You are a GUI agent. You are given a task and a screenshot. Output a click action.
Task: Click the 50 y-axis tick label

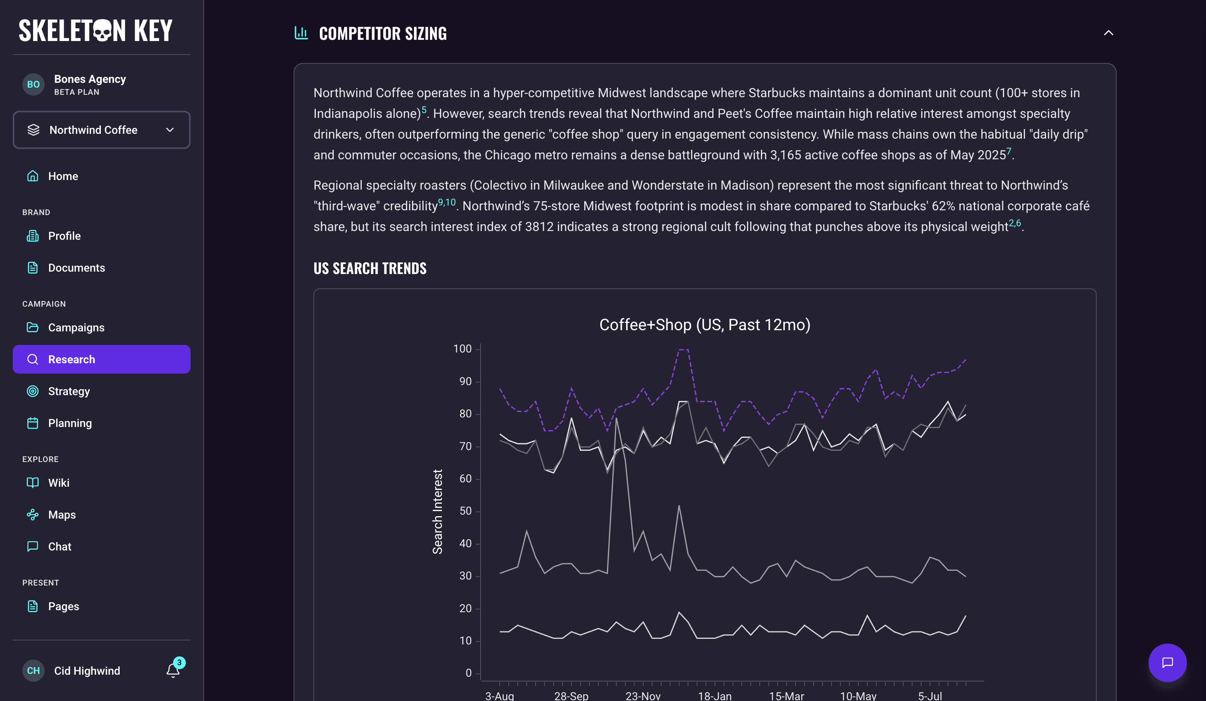click(466, 511)
